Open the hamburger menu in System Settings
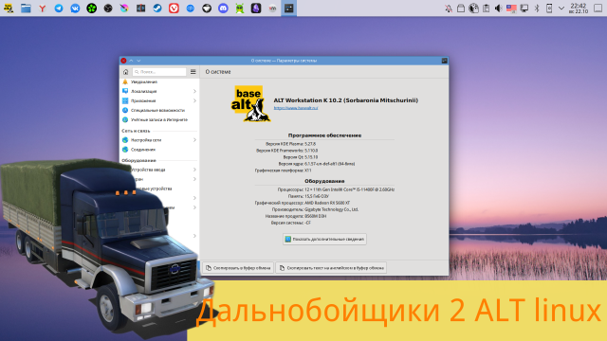 point(193,72)
